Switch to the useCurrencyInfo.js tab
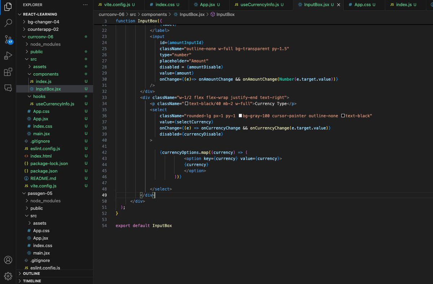433x284 pixels. 261,5
